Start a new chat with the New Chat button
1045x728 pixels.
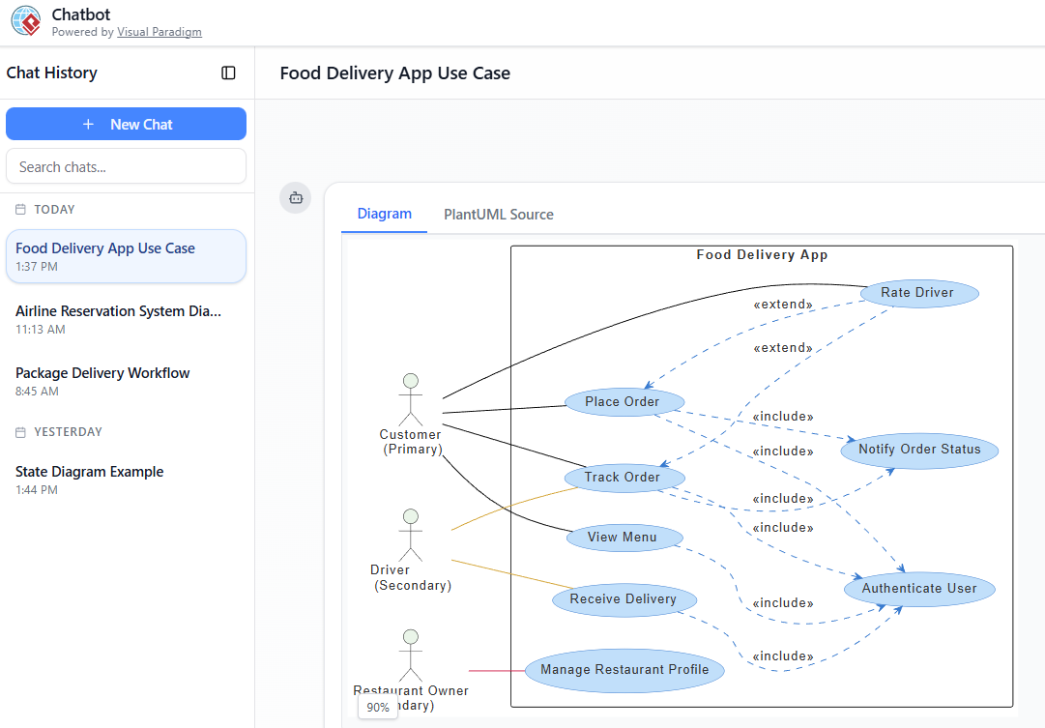(126, 124)
